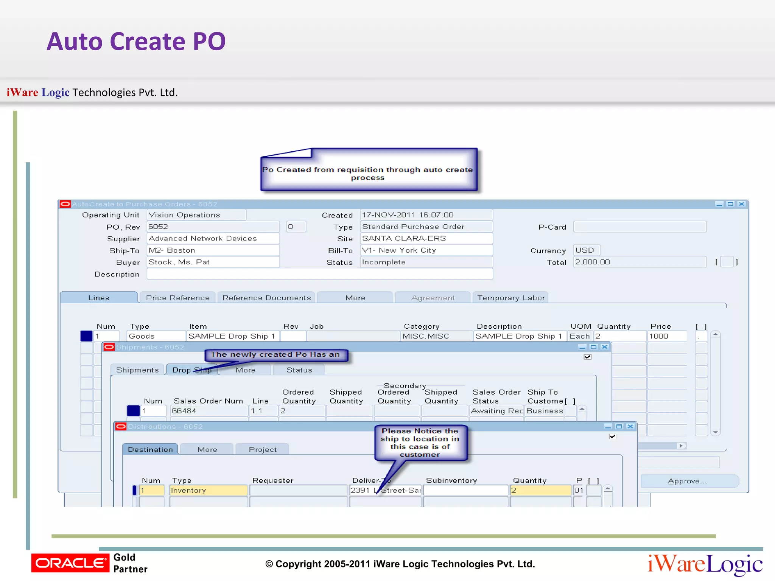
Task: Click the Type field showing Standard Purchase Order
Action: 426,227
